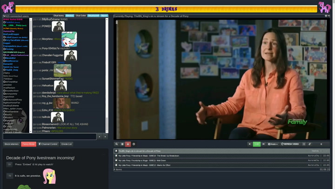Click the speaker icon right of volume

(x=263, y=144)
